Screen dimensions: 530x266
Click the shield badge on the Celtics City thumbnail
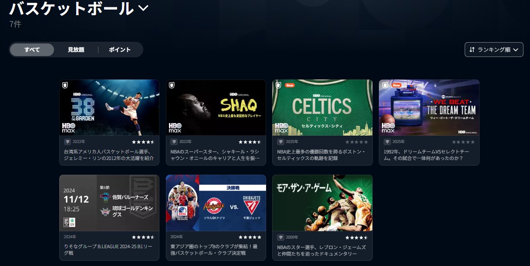(x=278, y=85)
